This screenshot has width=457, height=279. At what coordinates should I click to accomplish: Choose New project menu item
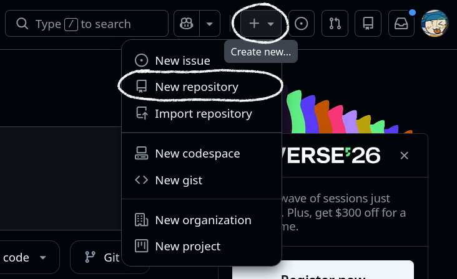(202, 246)
